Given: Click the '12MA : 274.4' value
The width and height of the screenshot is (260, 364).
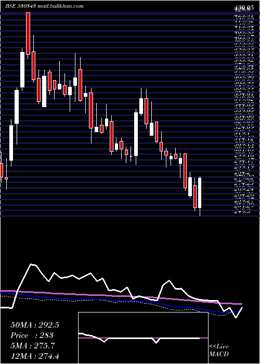Looking at the screenshot, I should click(35, 356).
